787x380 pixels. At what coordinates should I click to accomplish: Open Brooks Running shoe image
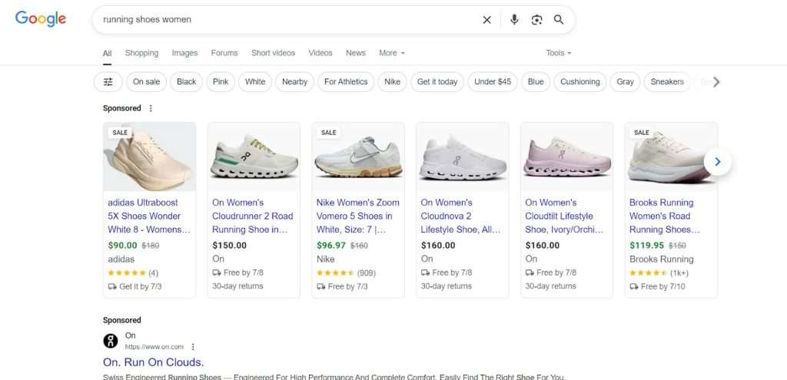(x=671, y=157)
